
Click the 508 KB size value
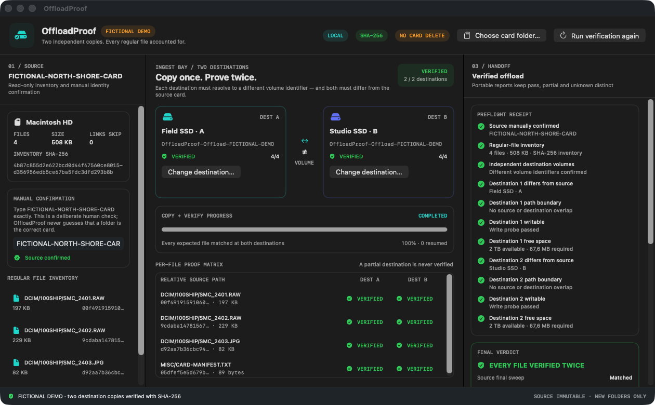point(62,142)
